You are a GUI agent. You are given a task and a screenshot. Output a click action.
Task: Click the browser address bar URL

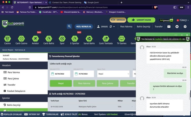click(73, 7)
